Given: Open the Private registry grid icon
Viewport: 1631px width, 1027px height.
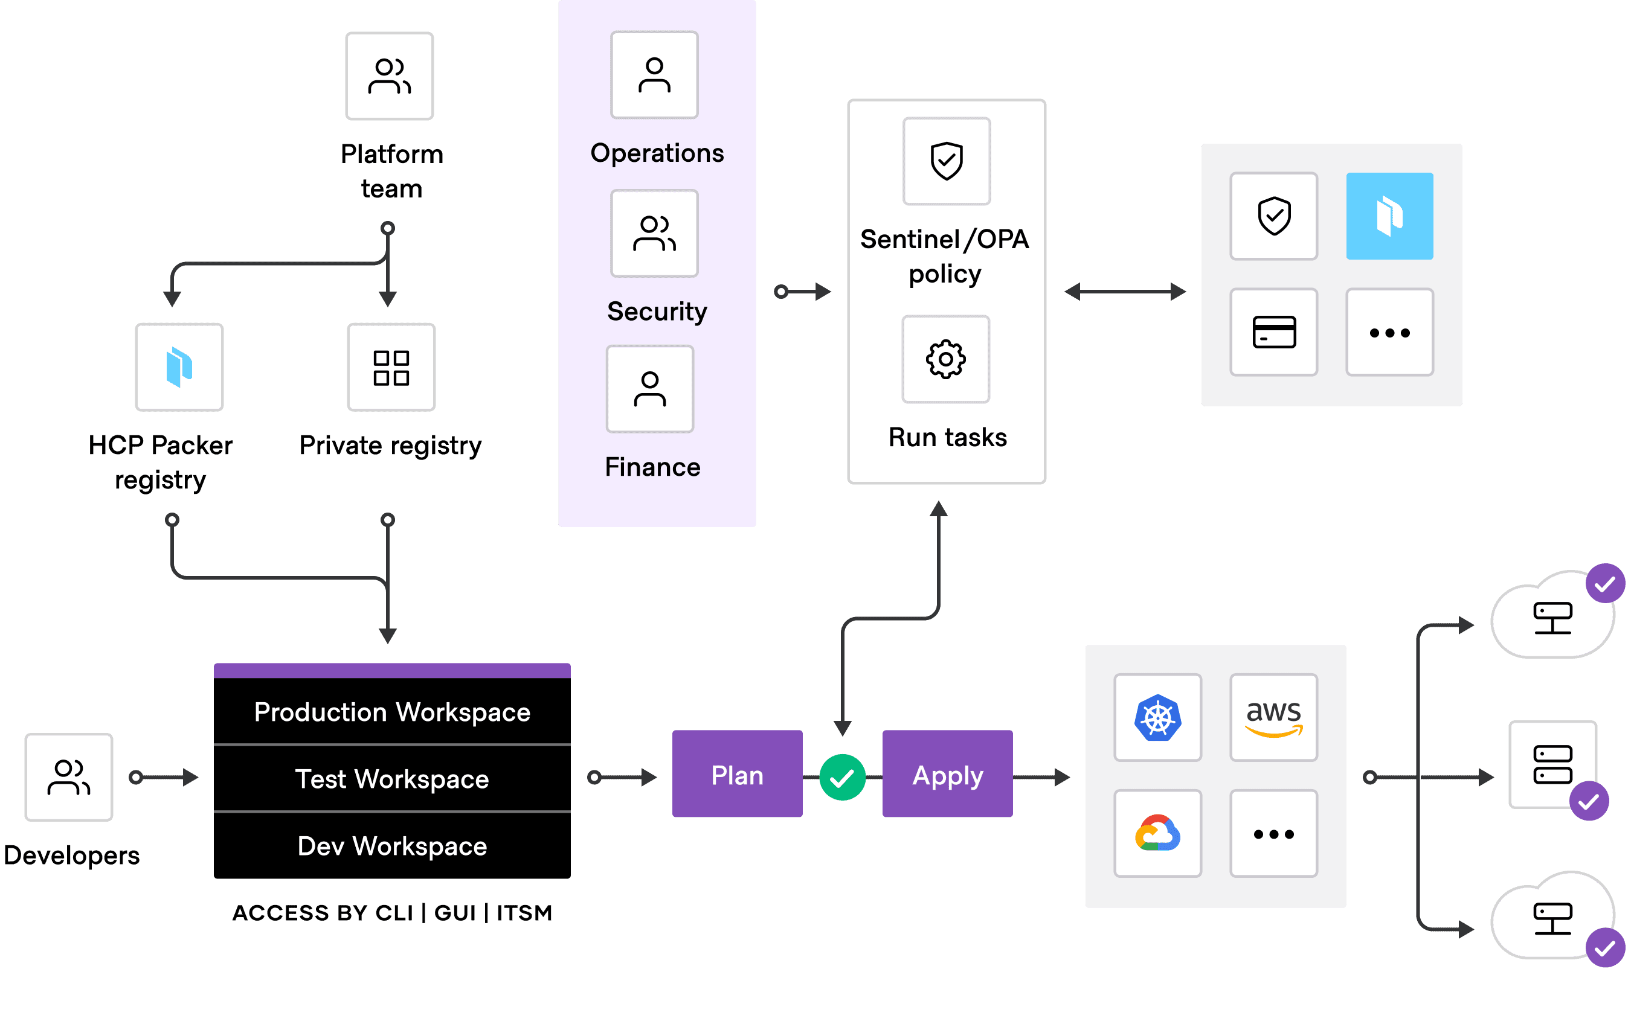Looking at the screenshot, I should (x=391, y=367).
